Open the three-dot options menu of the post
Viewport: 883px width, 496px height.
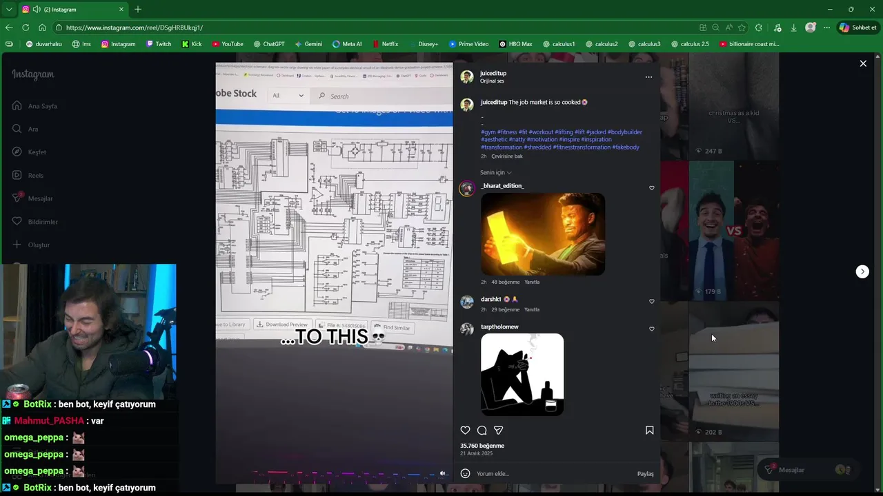point(648,77)
